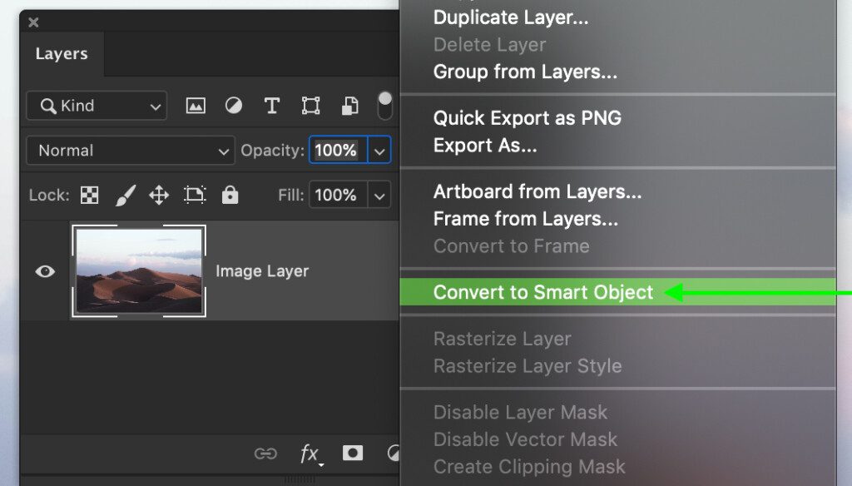Select the Image Layer thumbnail
Image resolution: width=852 pixels, height=486 pixels.
[138, 271]
